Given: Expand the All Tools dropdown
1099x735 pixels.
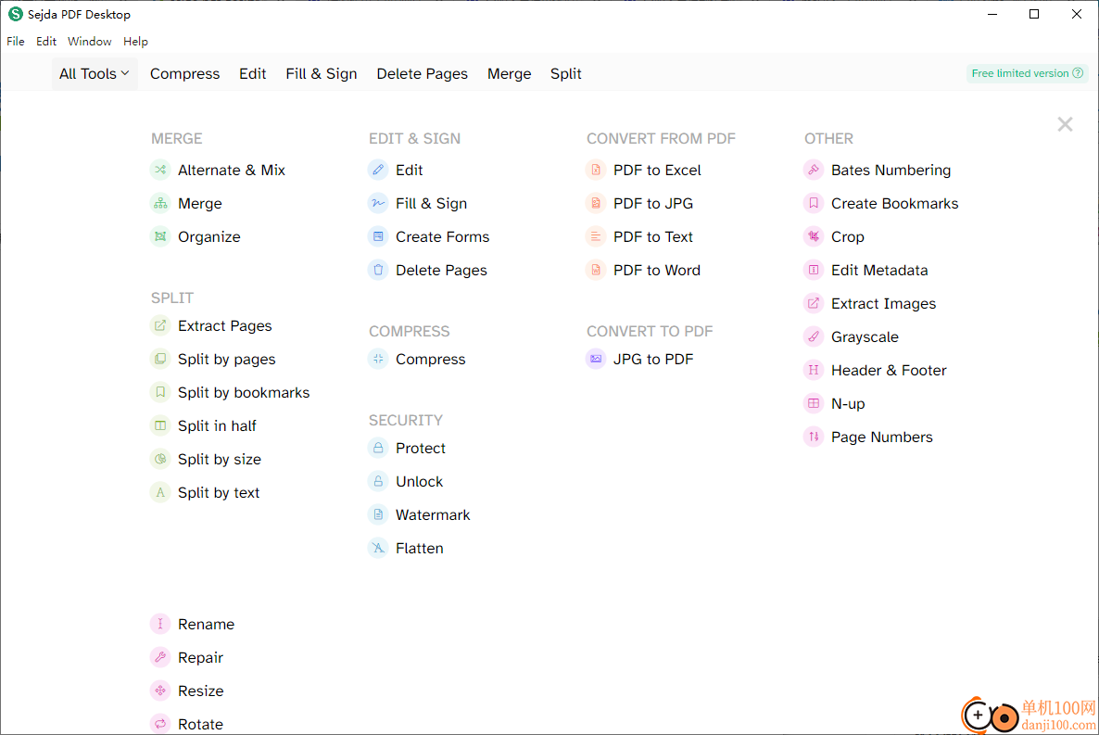Looking at the screenshot, I should pyautogui.click(x=95, y=73).
